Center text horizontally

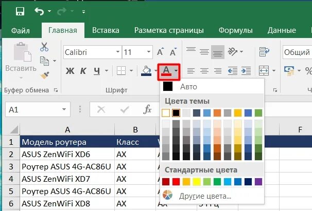(204, 71)
